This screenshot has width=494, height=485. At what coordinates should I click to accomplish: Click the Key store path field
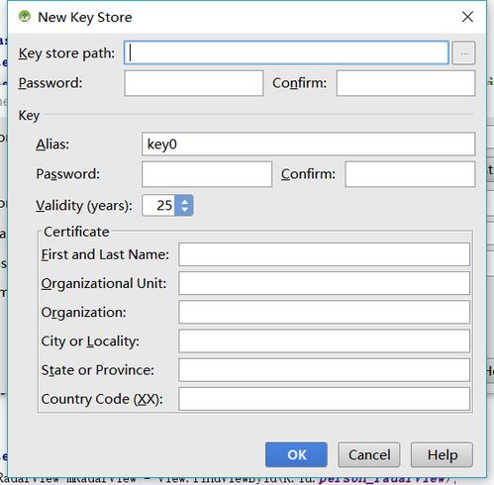tap(286, 52)
